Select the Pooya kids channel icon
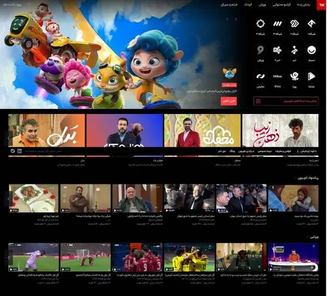 tap(294, 76)
